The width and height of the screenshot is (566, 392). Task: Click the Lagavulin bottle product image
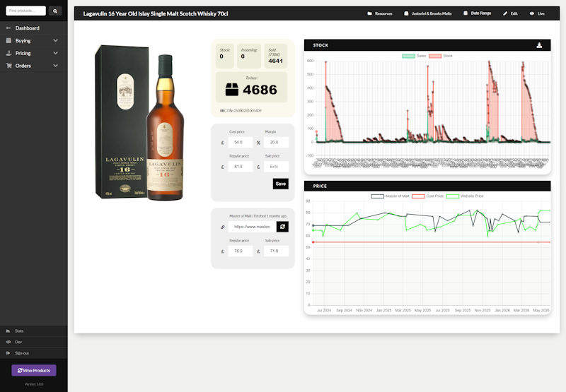tap(139, 122)
